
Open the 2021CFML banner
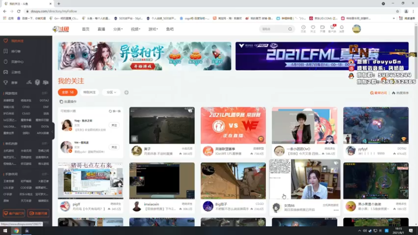322,56
